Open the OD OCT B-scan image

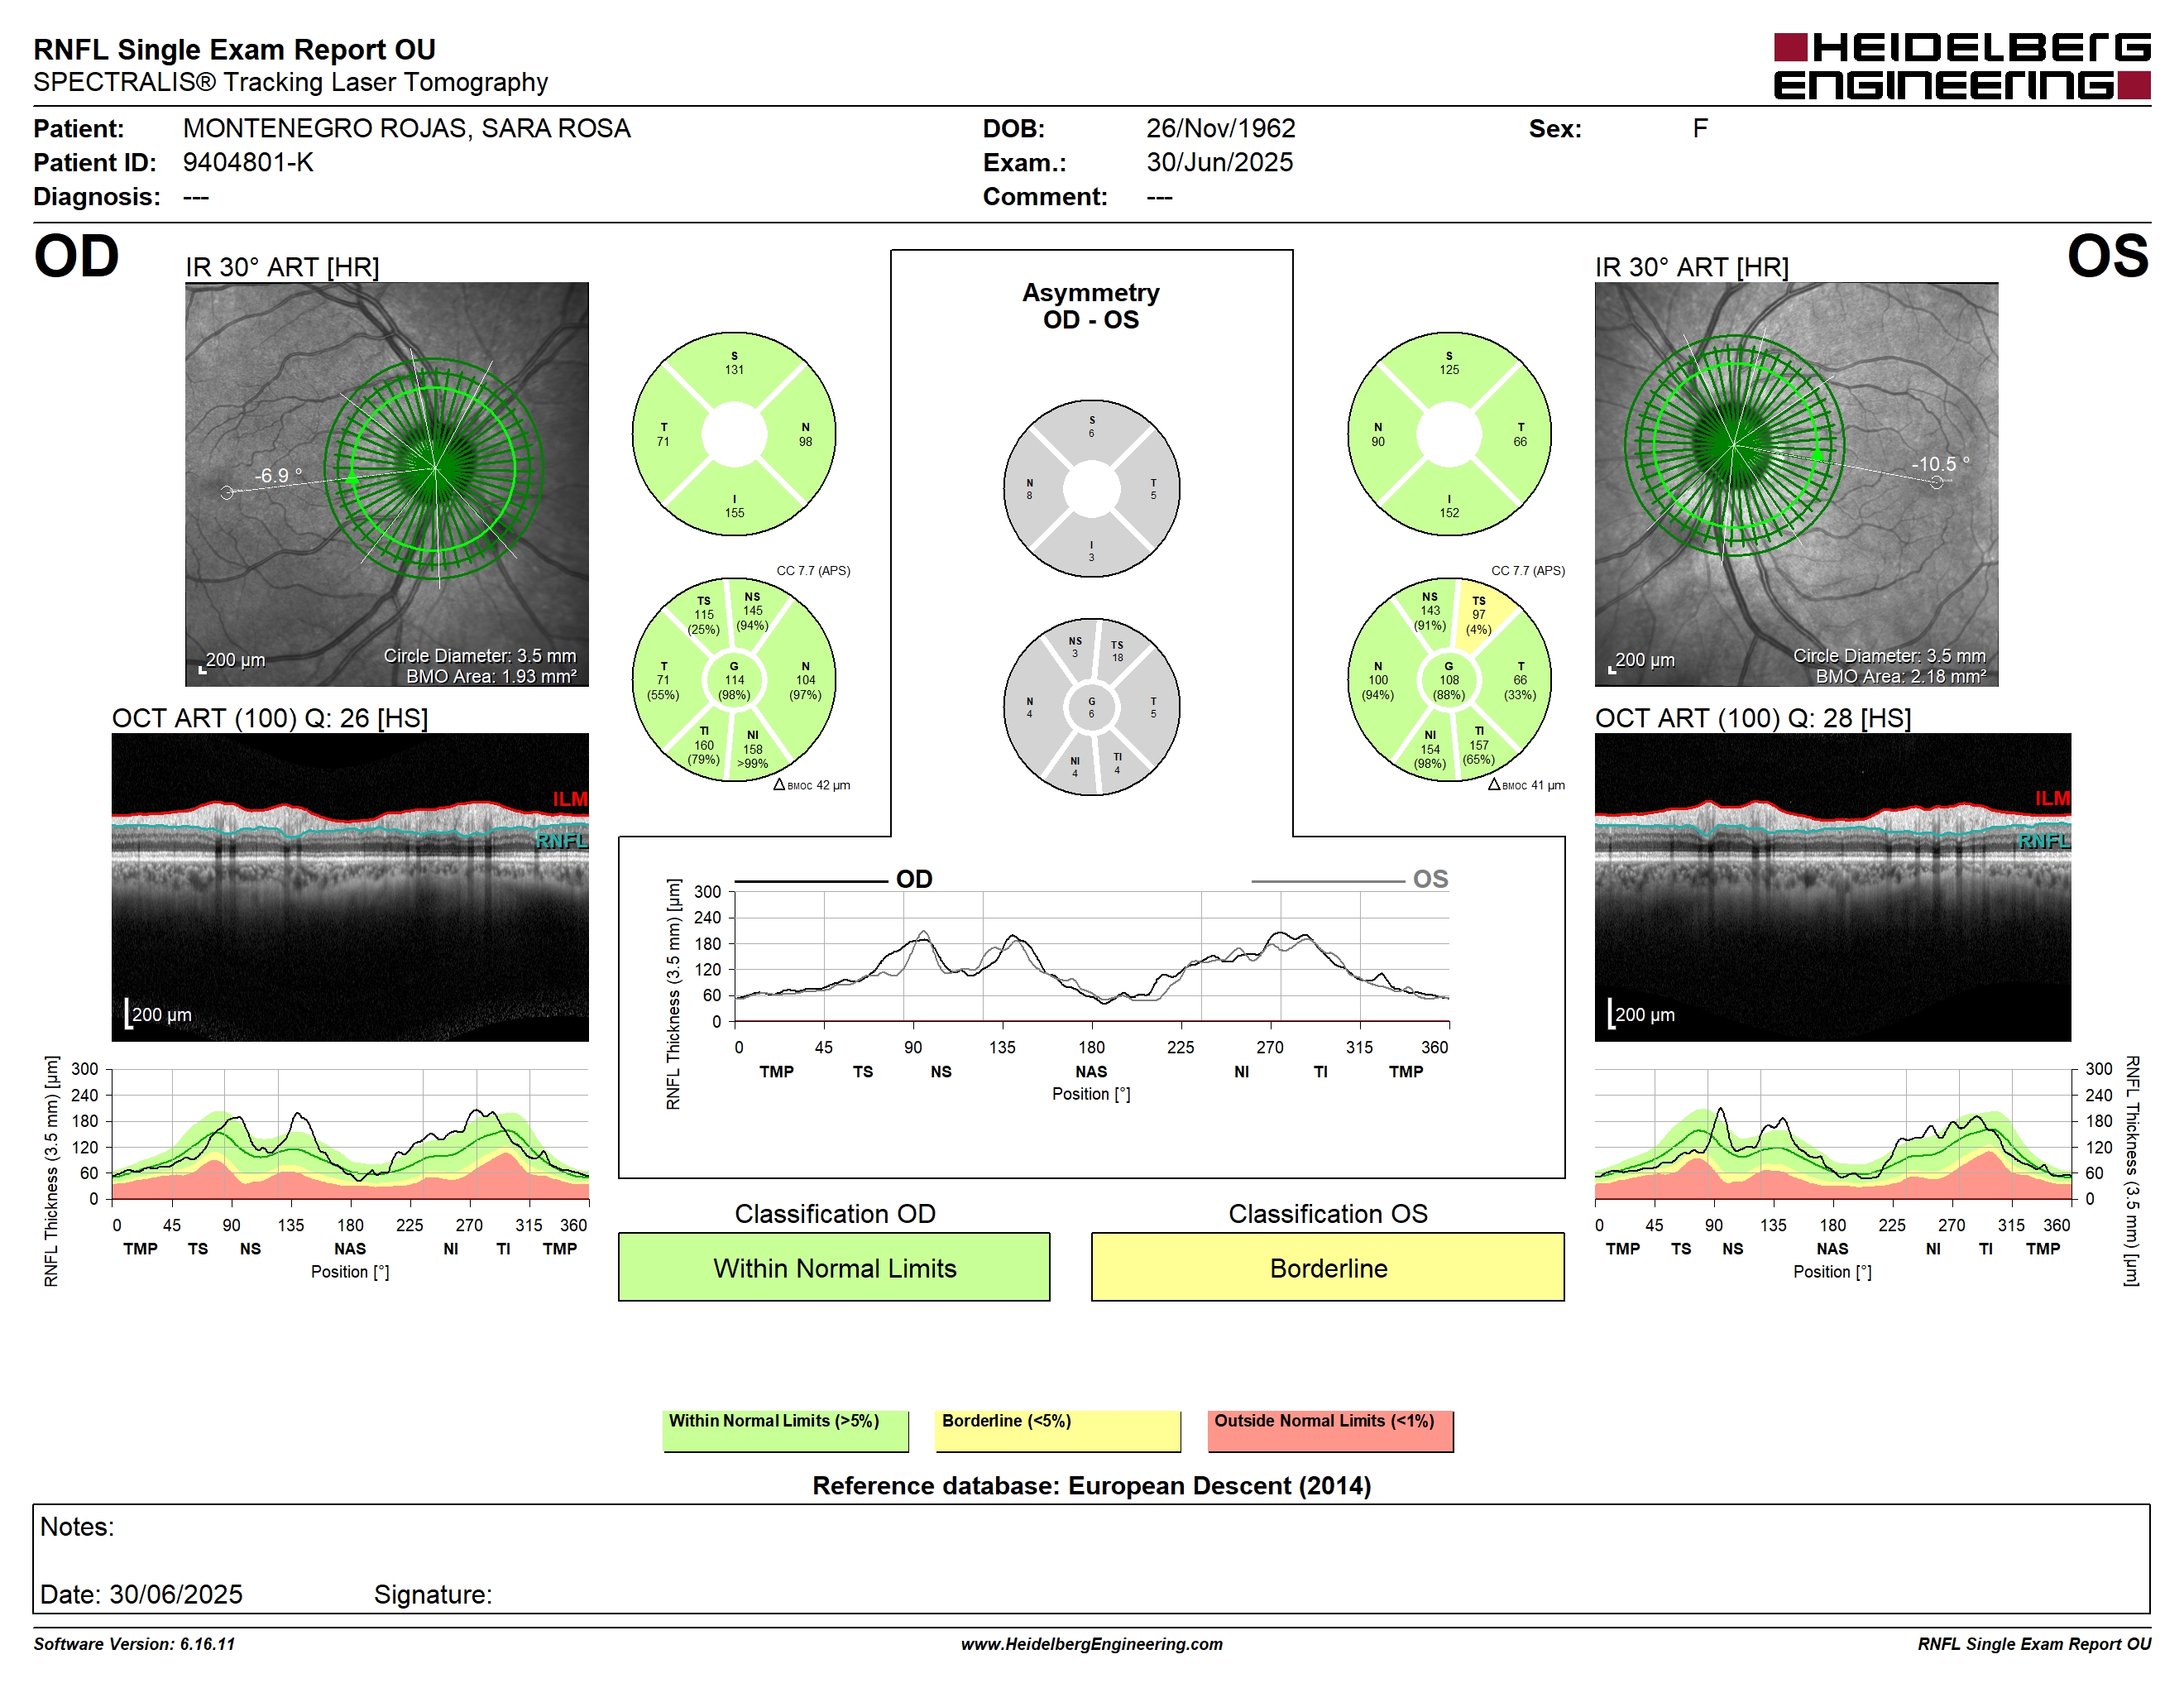[350, 887]
